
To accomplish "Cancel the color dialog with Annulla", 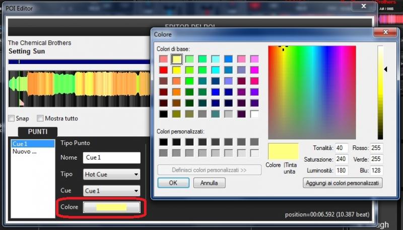I will [x=209, y=183].
